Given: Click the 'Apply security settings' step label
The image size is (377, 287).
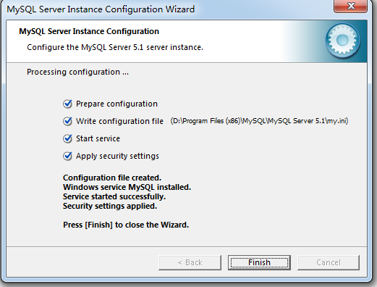Looking at the screenshot, I should 117,156.
